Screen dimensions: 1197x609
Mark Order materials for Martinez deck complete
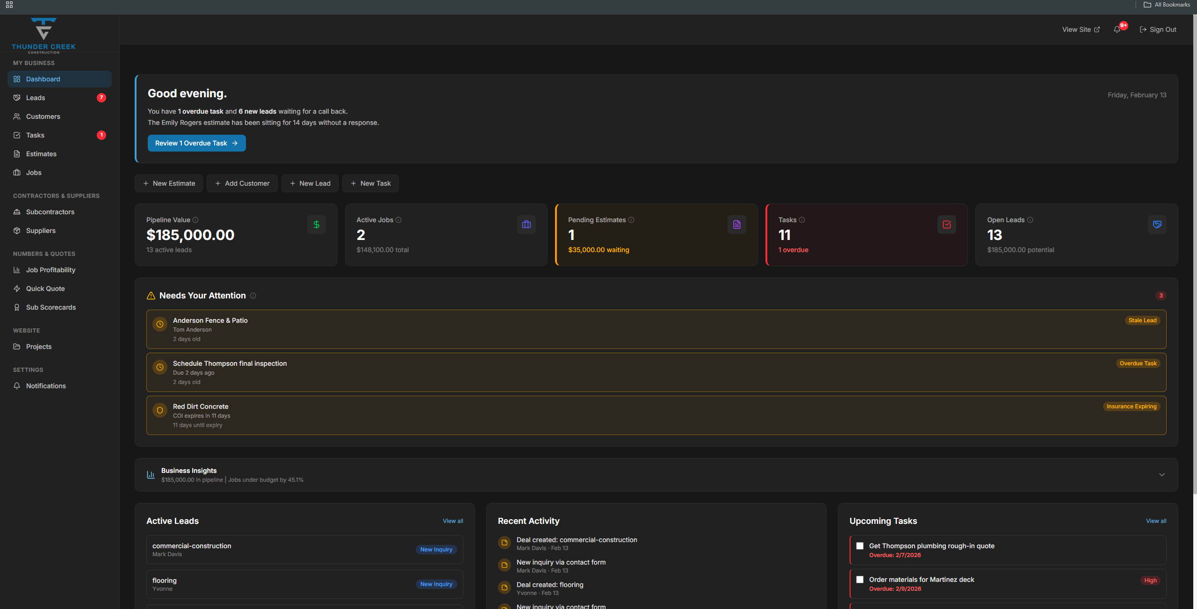pyautogui.click(x=859, y=580)
